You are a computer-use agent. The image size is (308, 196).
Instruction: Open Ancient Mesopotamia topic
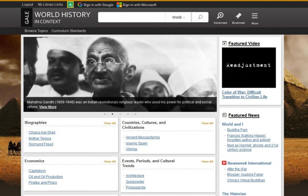coord(143,137)
